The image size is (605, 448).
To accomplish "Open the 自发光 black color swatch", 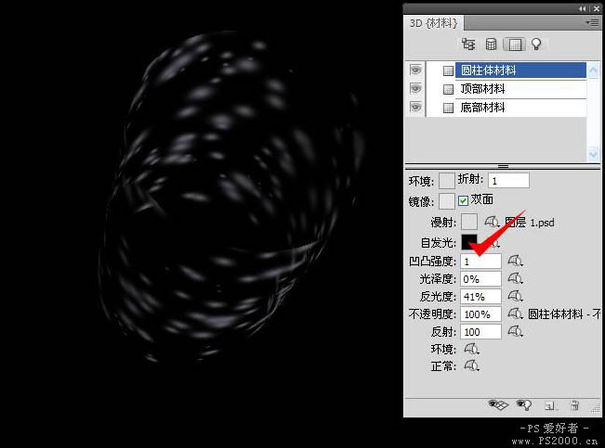I will [469, 242].
